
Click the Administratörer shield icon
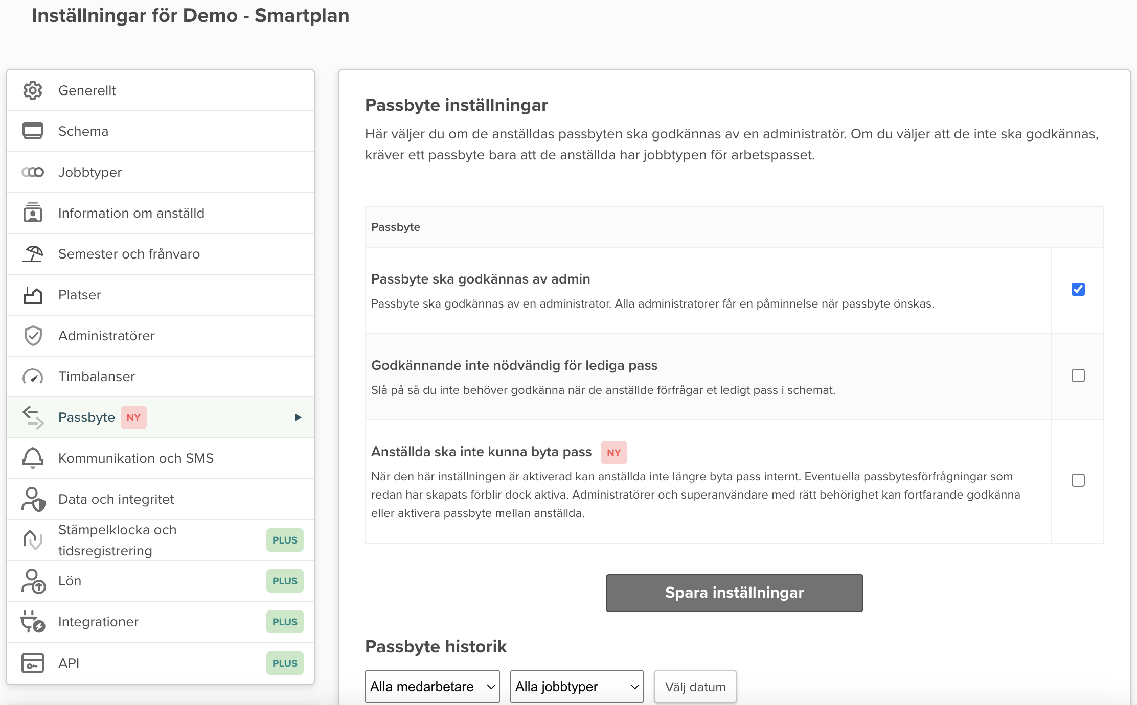tap(33, 336)
